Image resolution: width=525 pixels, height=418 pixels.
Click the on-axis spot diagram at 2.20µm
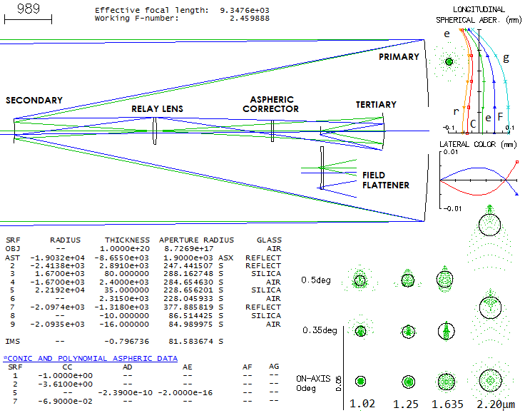(491, 380)
